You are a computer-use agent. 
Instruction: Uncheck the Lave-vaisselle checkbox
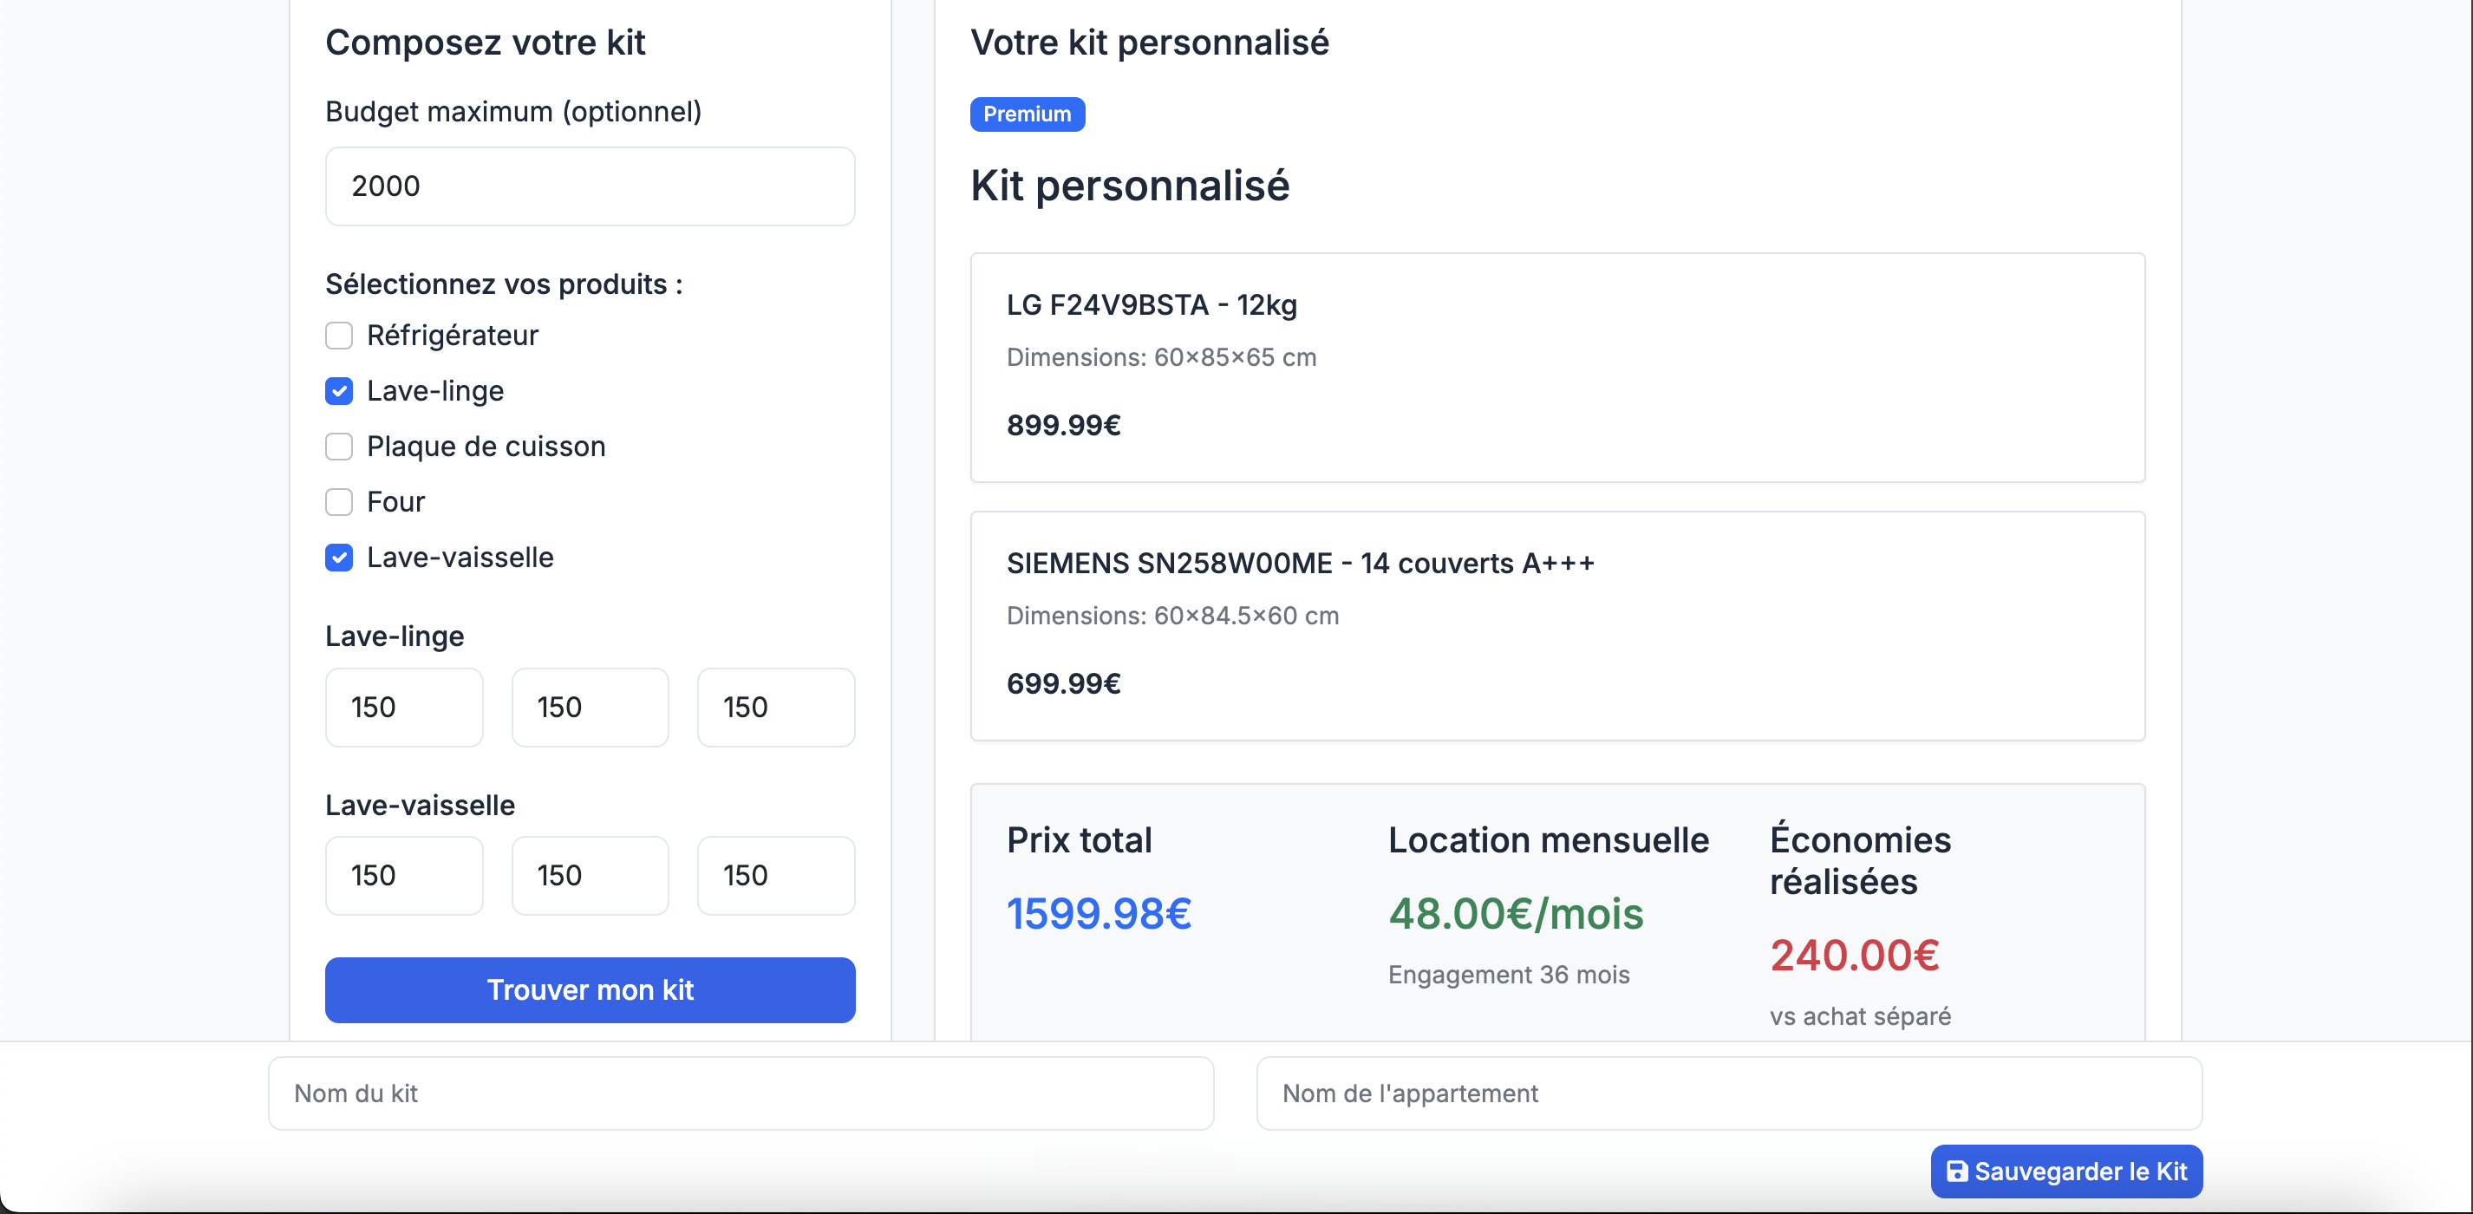tap(339, 558)
